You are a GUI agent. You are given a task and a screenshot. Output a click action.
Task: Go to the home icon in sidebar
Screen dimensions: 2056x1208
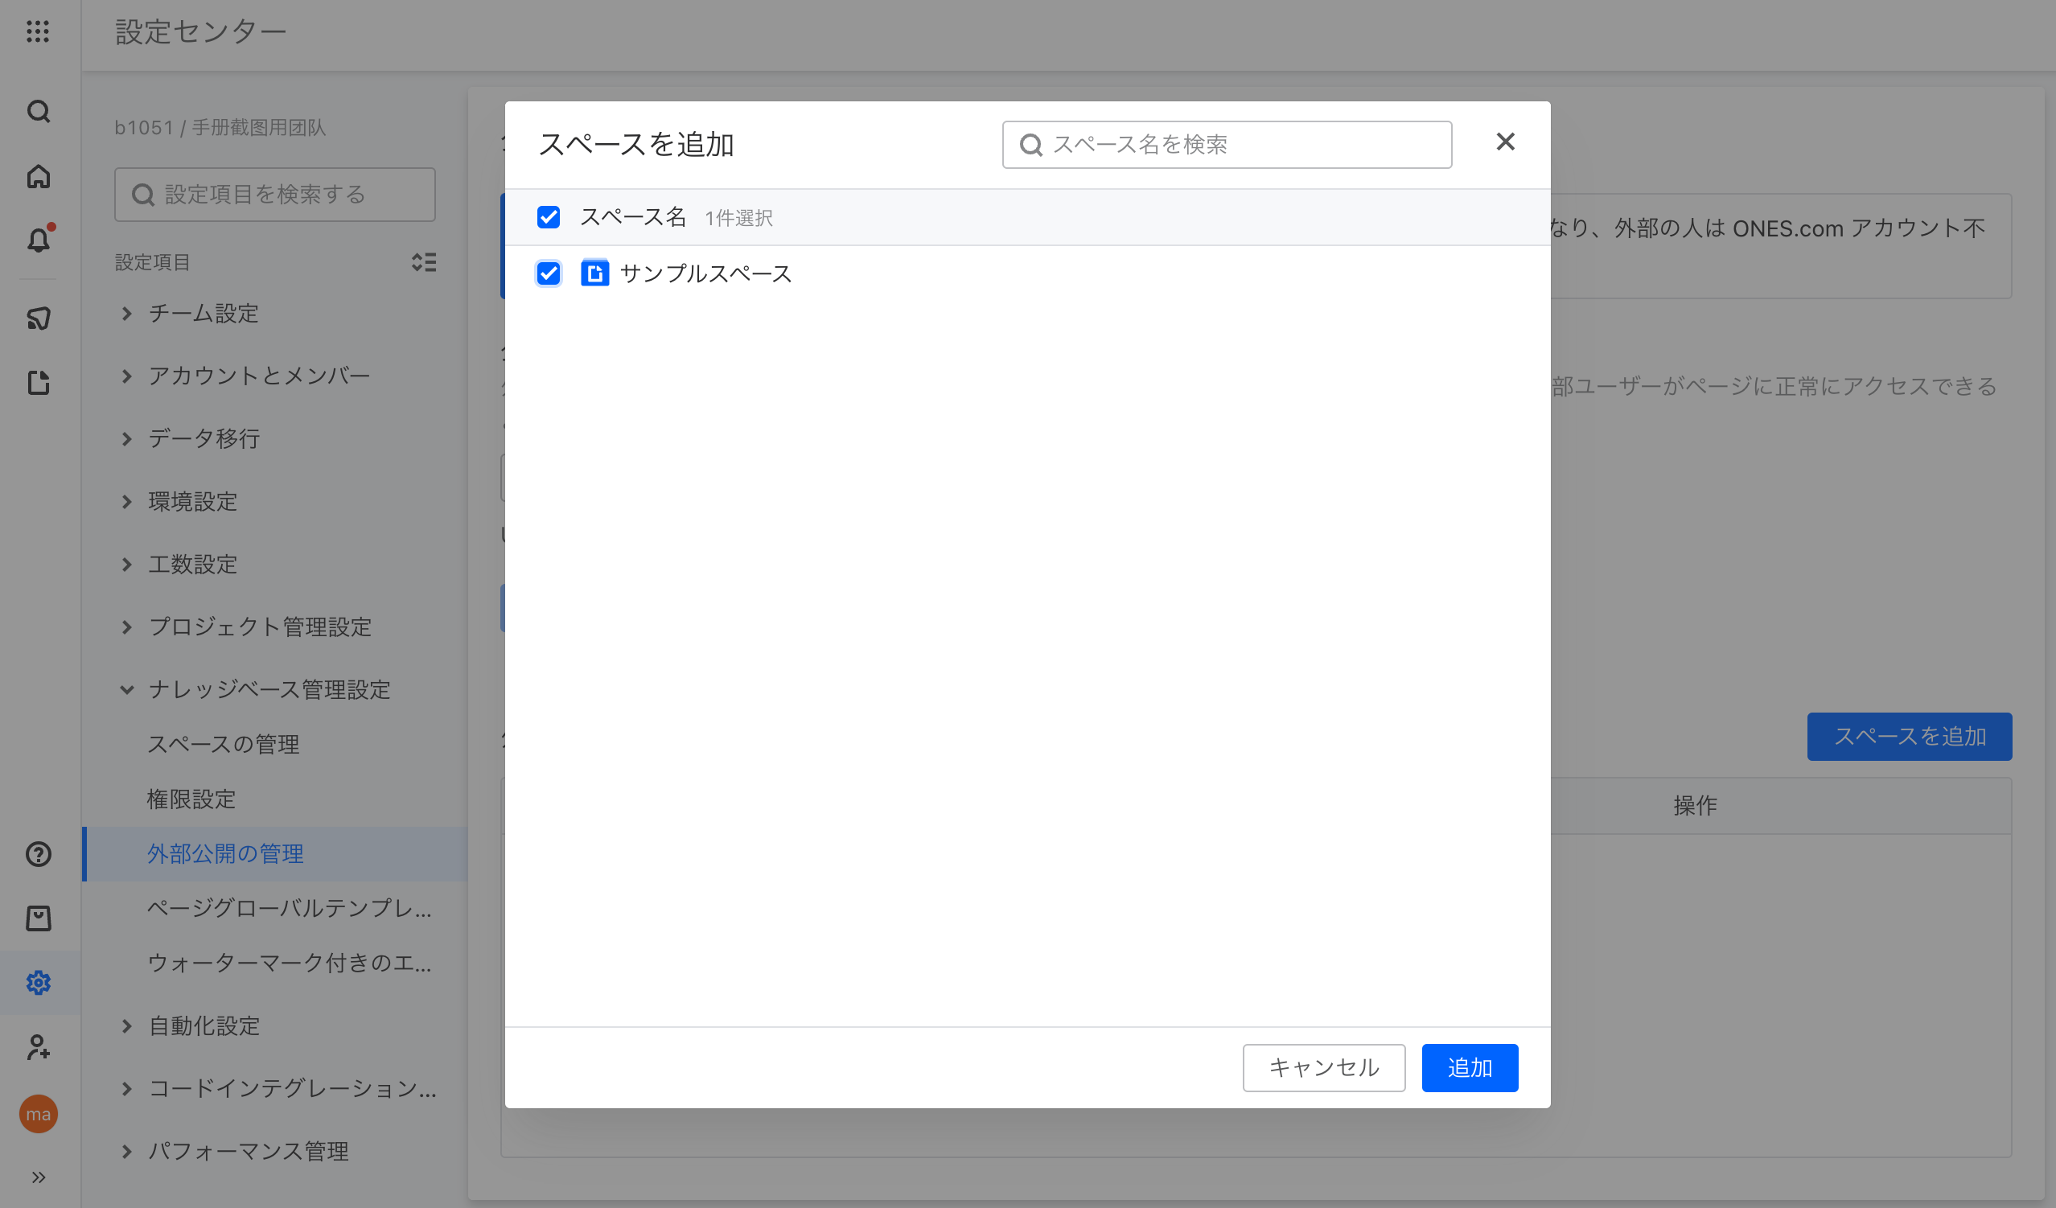coord(39,176)
